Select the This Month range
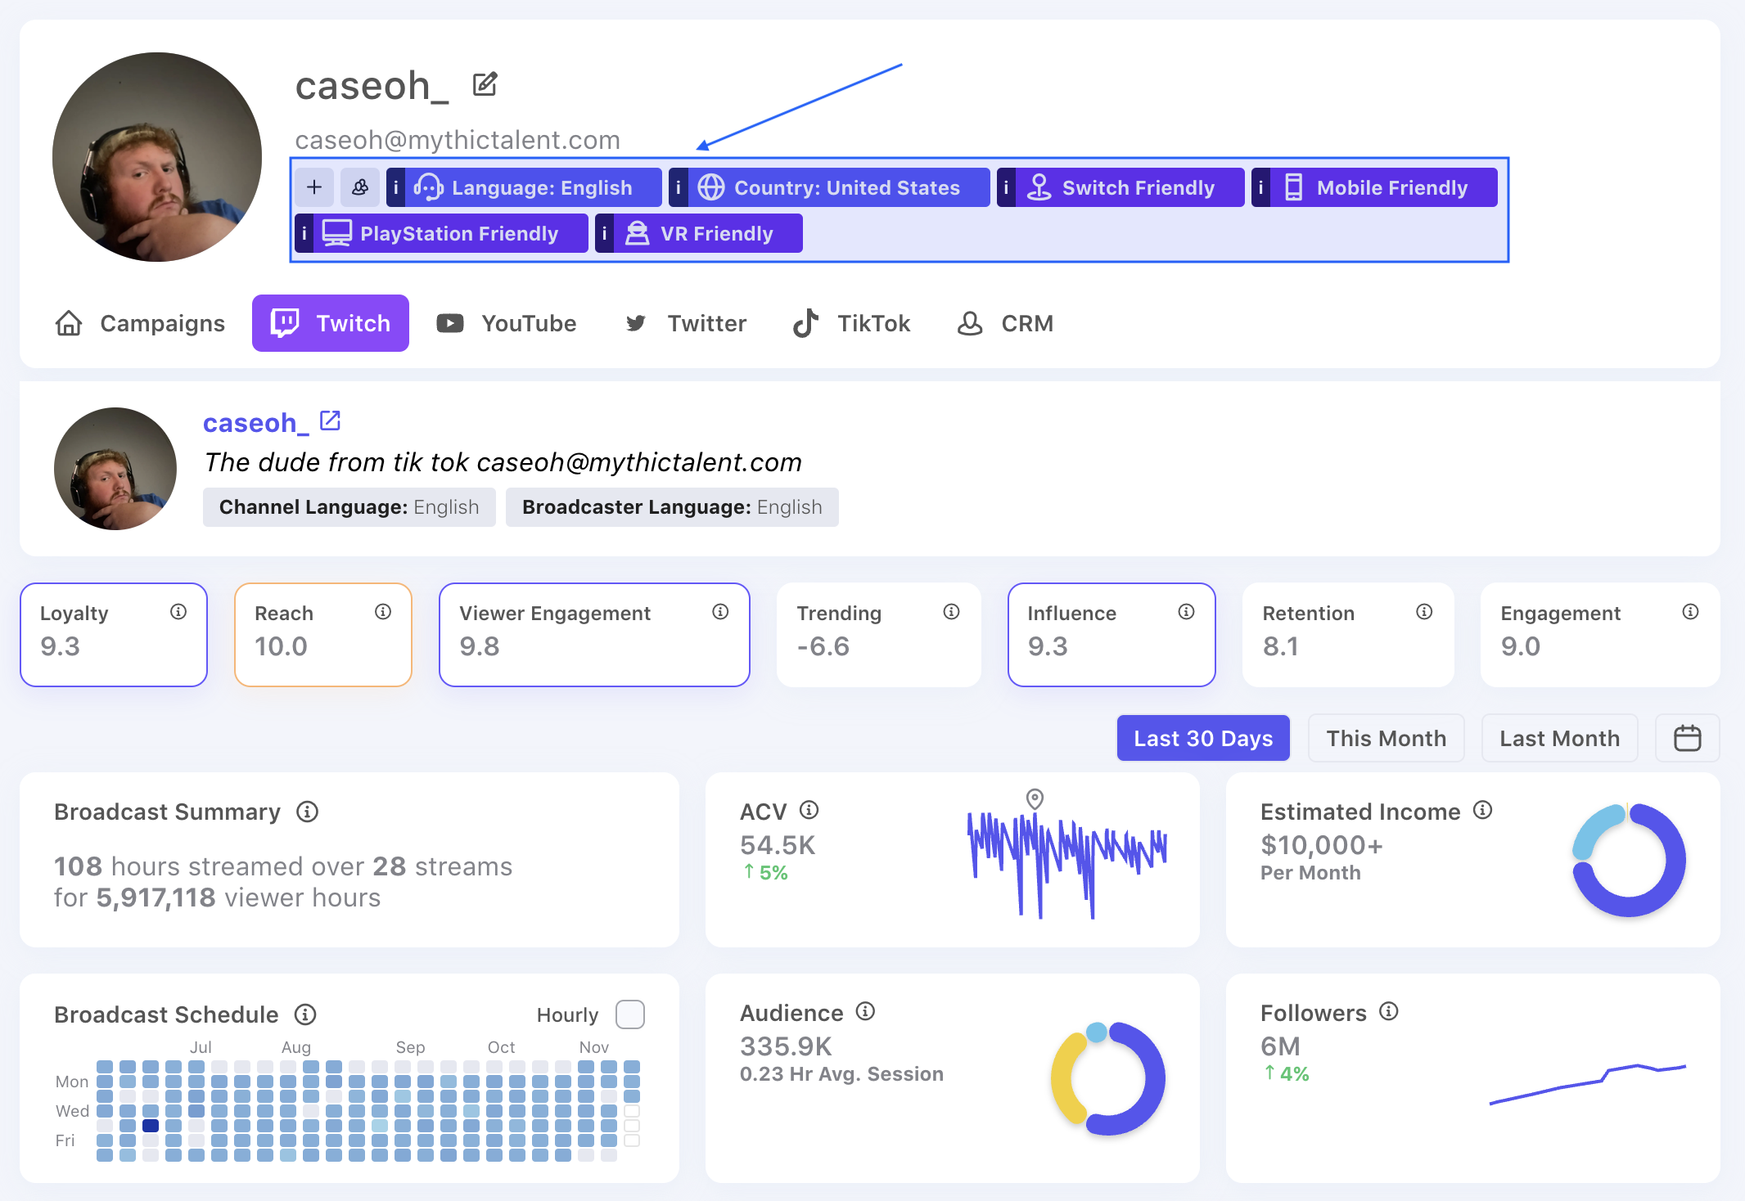1745x1201 pixels. tap(1387, 738)
